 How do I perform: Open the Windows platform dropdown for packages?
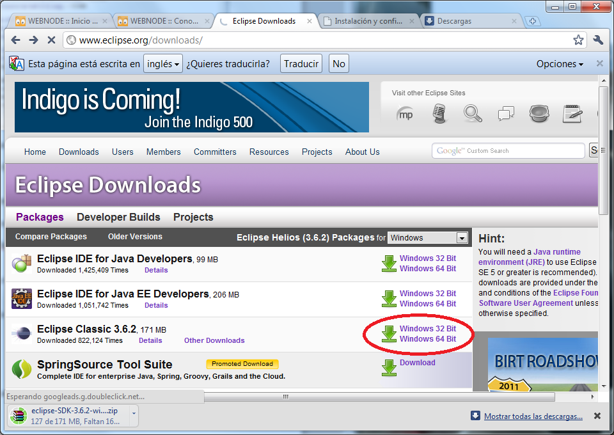tap(428, 238)
